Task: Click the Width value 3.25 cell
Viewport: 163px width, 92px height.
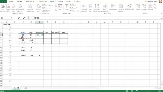Action: tap(31, 55)
